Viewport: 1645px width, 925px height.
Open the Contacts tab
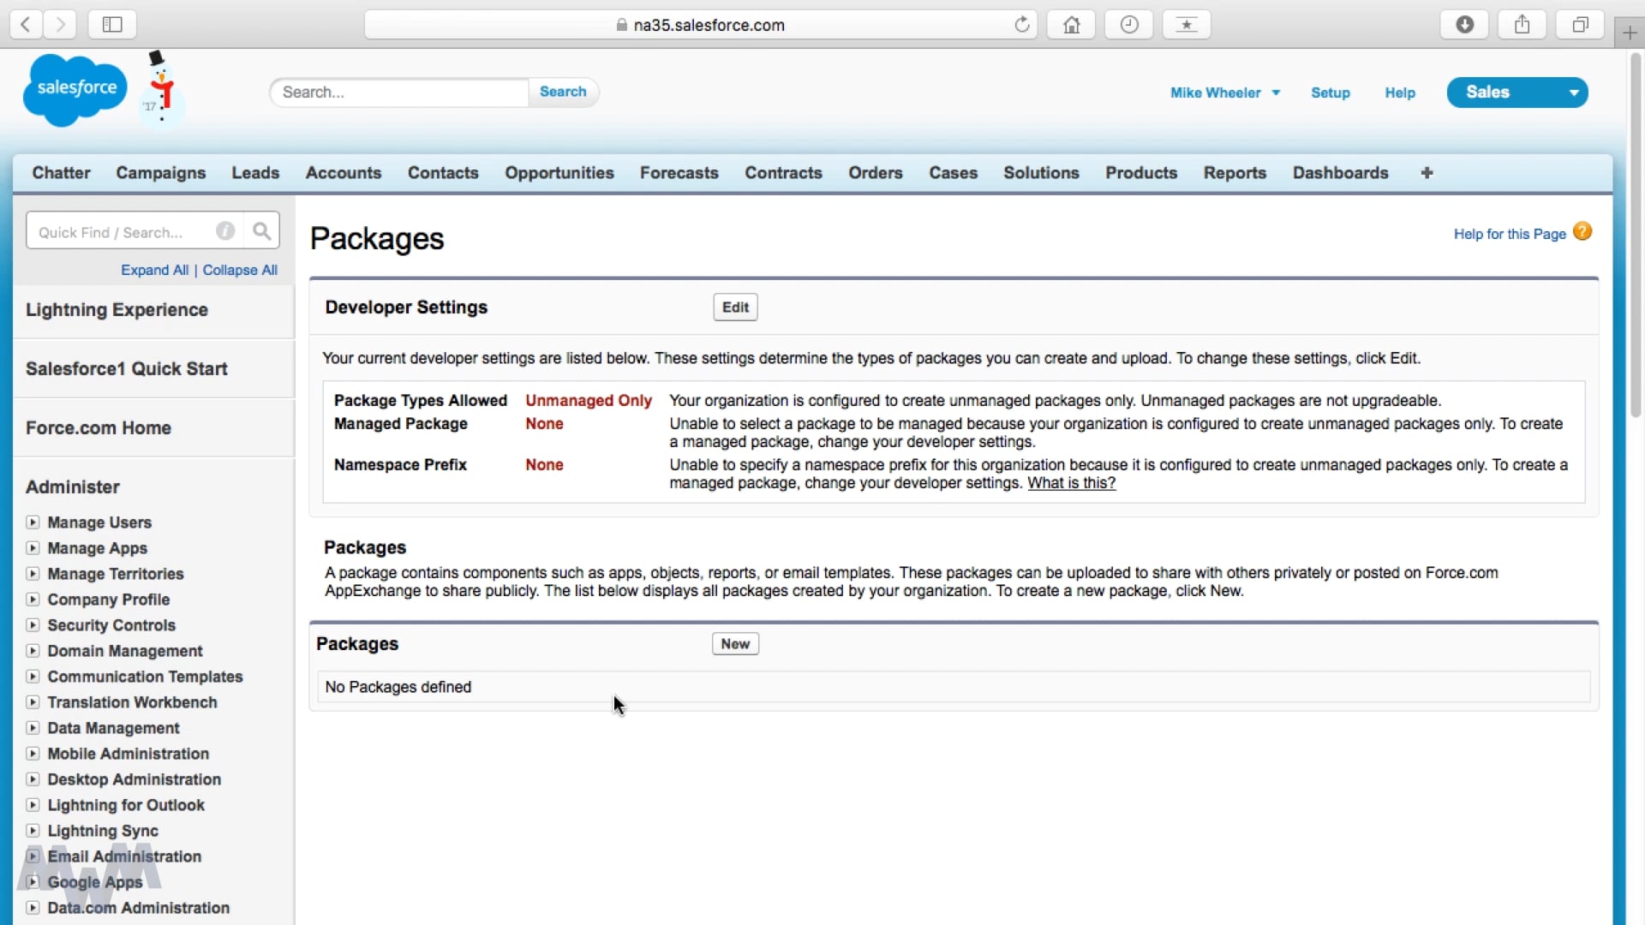point(443,173)
